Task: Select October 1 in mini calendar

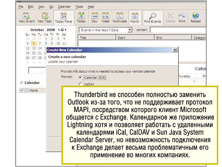Action: point(46,38)
